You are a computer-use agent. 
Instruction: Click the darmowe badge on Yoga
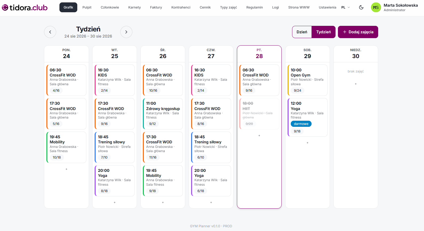[x=301, y=124]
